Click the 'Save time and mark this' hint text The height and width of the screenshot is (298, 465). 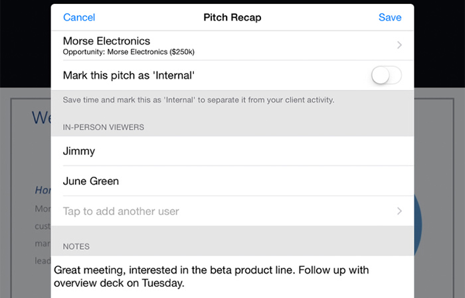199,100
